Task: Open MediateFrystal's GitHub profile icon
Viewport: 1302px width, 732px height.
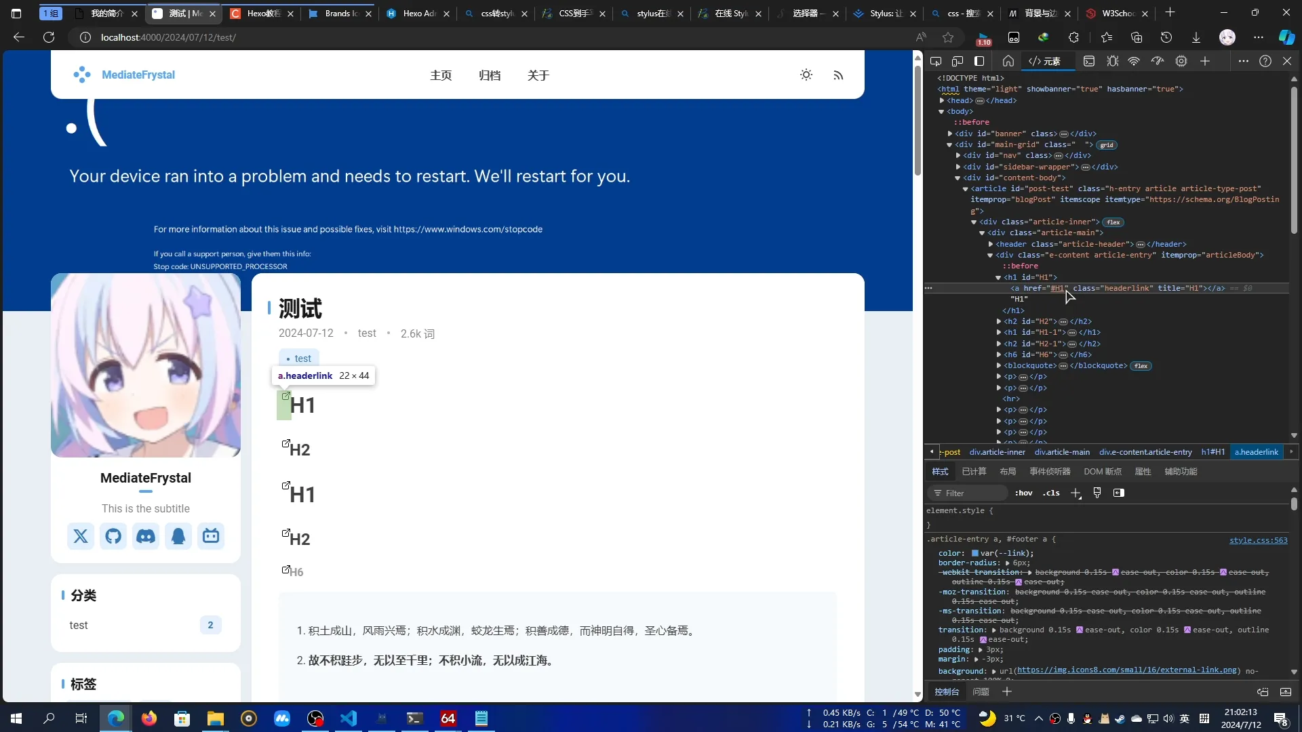Action: (x=113, y=536)
